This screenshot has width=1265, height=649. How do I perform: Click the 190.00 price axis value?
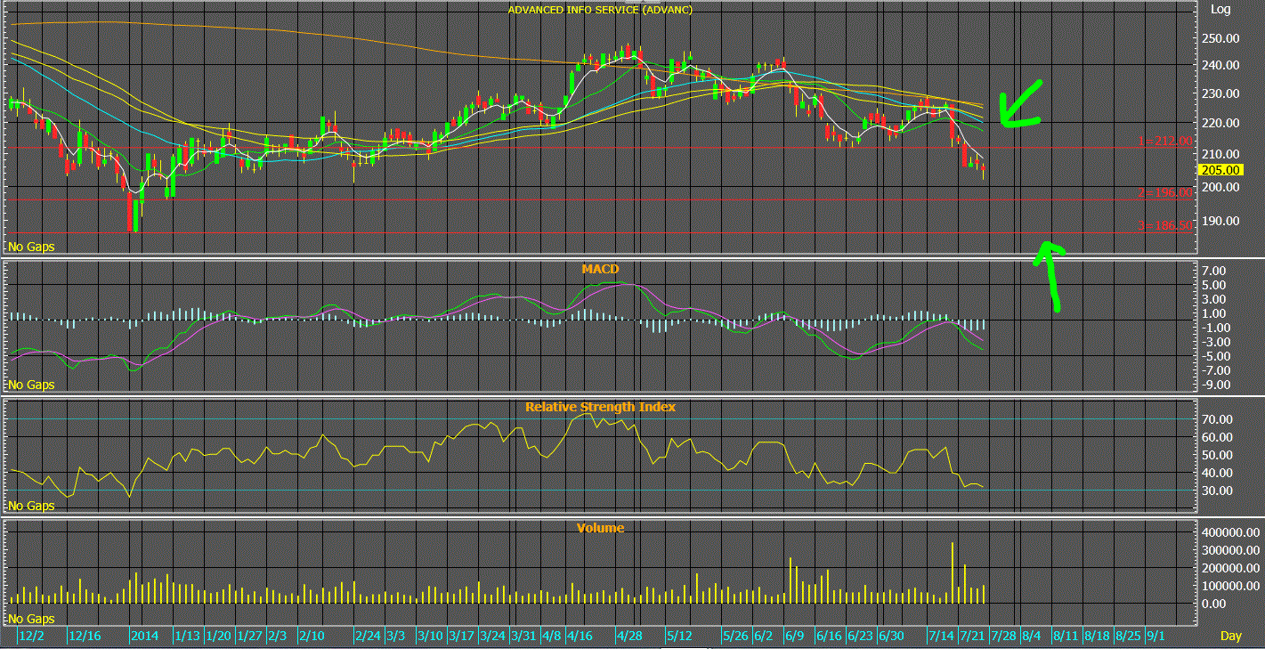[x=1221, y=221]
